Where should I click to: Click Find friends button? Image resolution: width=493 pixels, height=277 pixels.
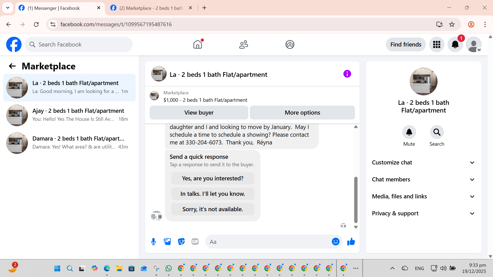click(406, 44)
